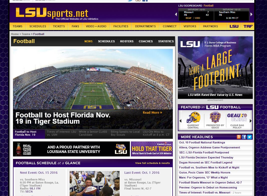Click 'Last Event: Oct. 1 2016' text
267x196 pixels.
142,173
